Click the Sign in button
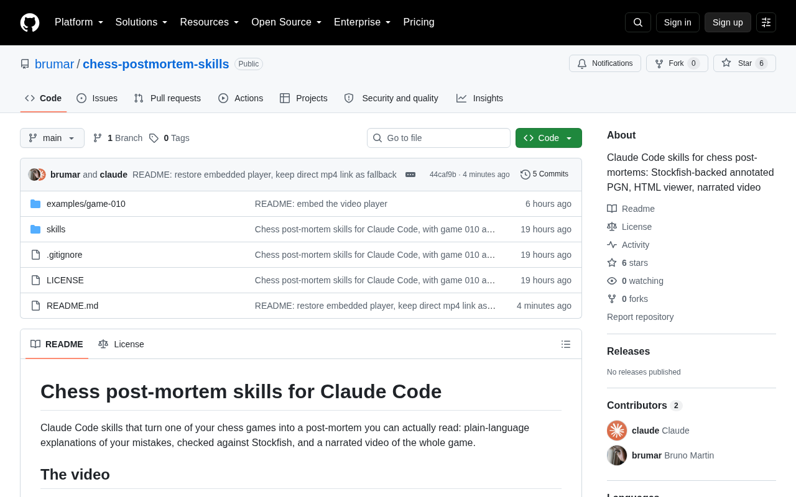This screenshot has width=796, height=497. coord(678,22)
